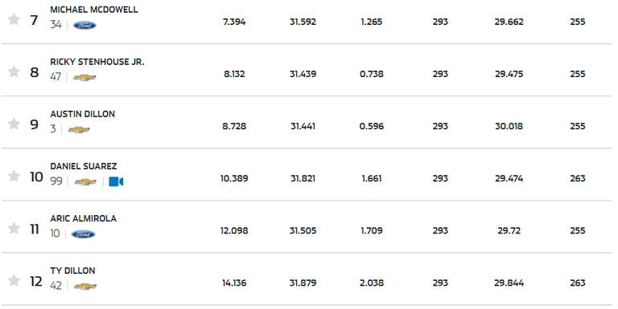Toggle favorite star for Ricky Stenhouse Jr.
Viewport: 618px width, 309px height.
(14, 71)
